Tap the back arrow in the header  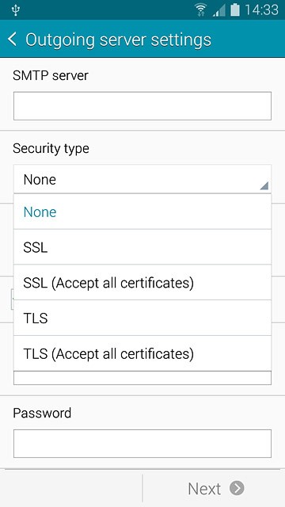click(x=12, y=39)
